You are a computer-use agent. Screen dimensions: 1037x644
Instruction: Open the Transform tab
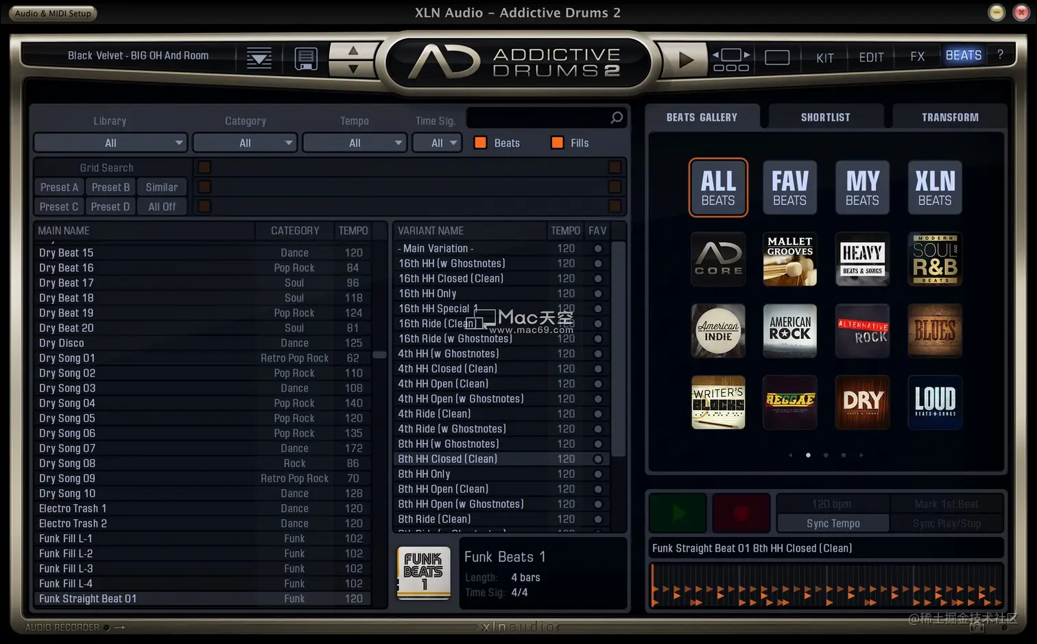click(x=950, y=117)
